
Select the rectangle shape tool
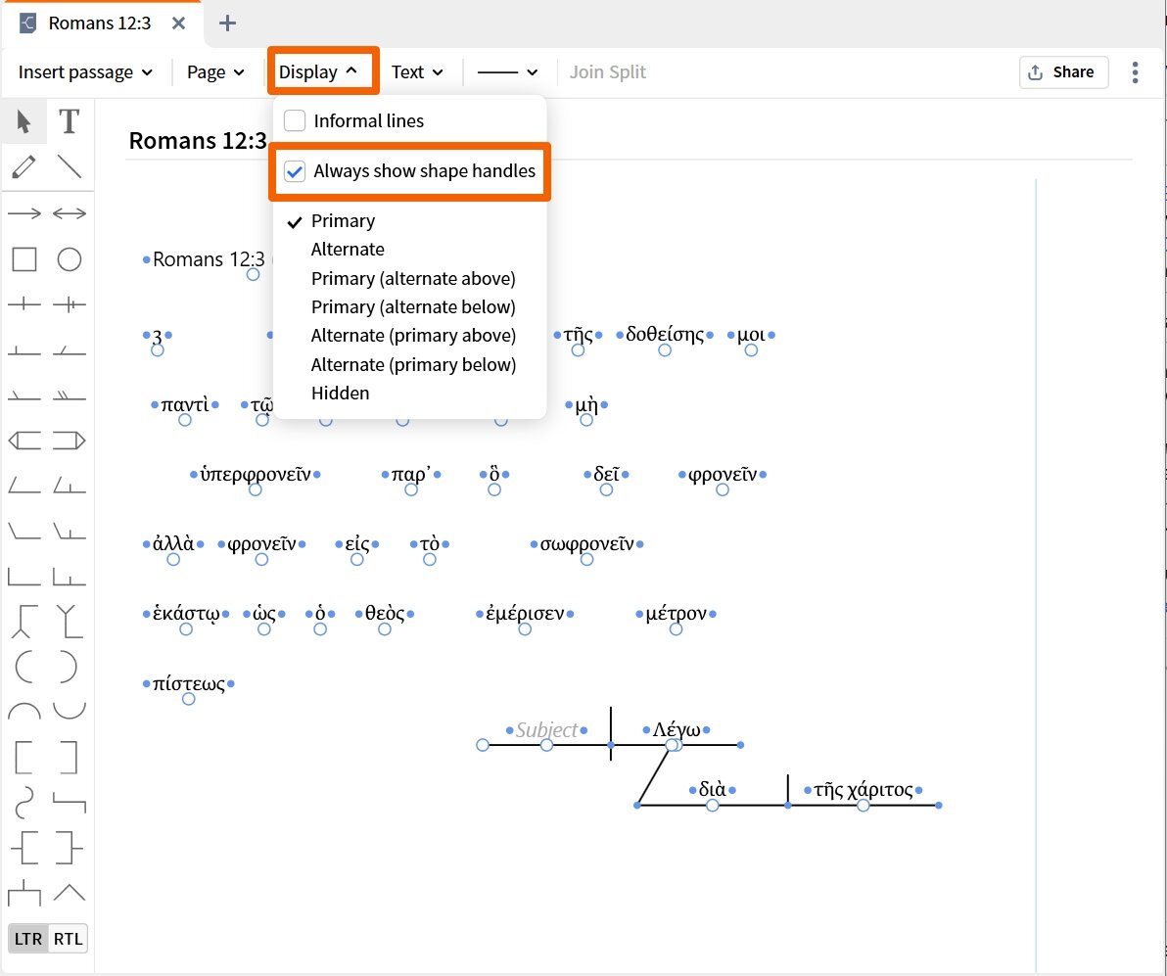[23, 259]
